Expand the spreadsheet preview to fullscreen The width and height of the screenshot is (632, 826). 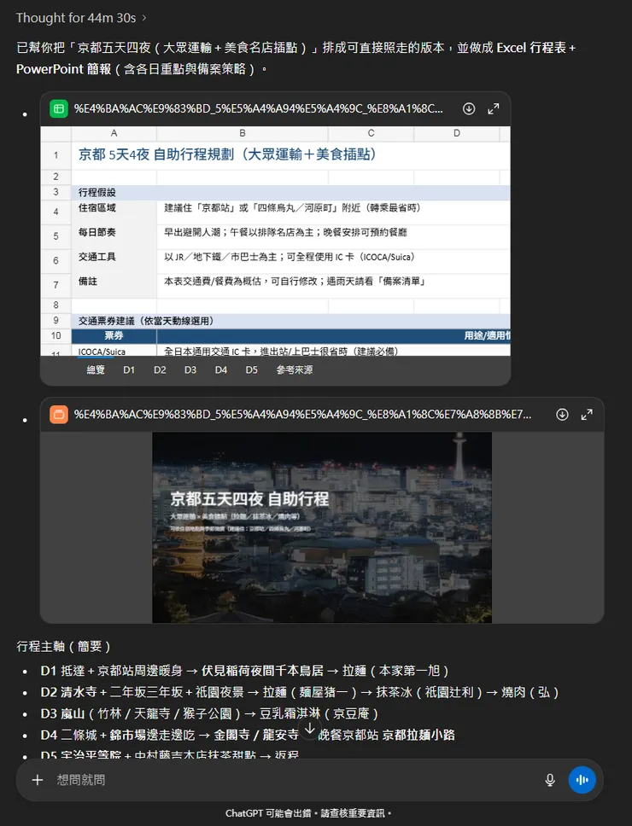[x=494, y=109]
